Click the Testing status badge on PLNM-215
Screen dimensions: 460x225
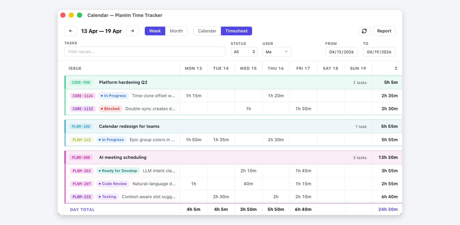coord(107,197)
